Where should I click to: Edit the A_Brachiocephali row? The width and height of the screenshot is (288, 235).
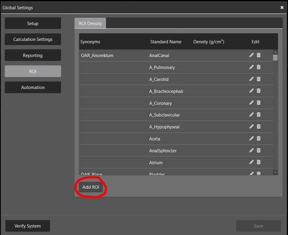pyautogui.click(x=252, y=91)
